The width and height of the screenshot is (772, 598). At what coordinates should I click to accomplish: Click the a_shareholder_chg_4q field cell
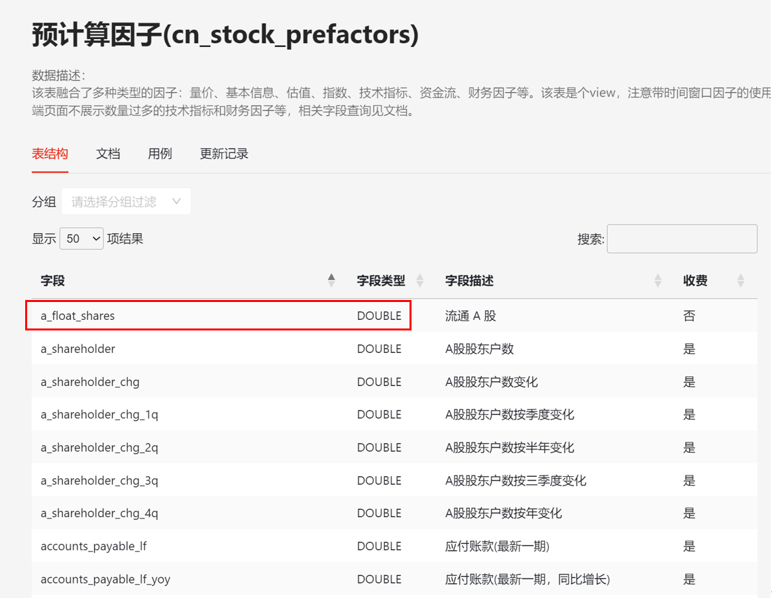click(99, 513)
